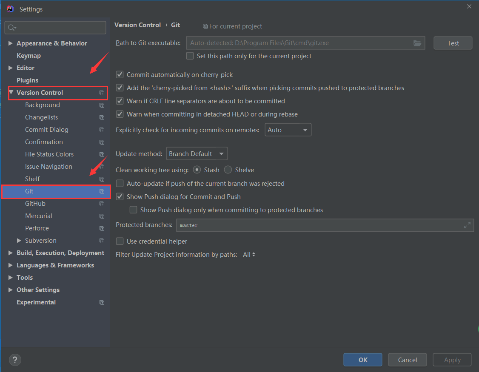Click the project-level icon next to Changelists

pos(102,118)
